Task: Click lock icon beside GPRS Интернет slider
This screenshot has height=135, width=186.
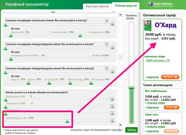Action: click(x=112, y=120)
